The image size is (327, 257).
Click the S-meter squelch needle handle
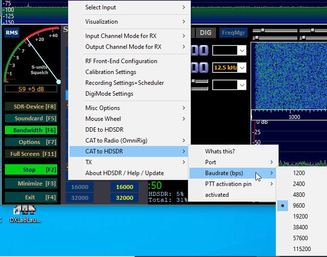(x=59, y=82)
